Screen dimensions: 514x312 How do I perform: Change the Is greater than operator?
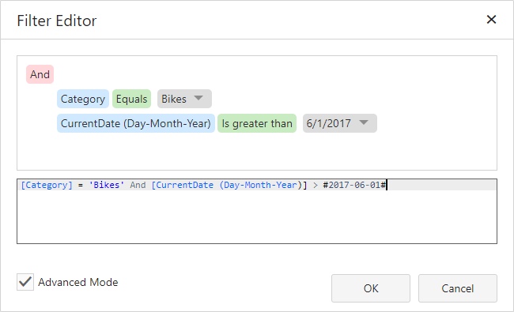[257, 123]
